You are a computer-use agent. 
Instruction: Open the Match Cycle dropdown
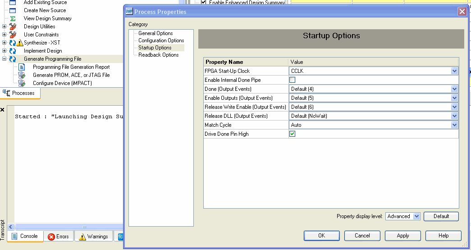(454, 125)
